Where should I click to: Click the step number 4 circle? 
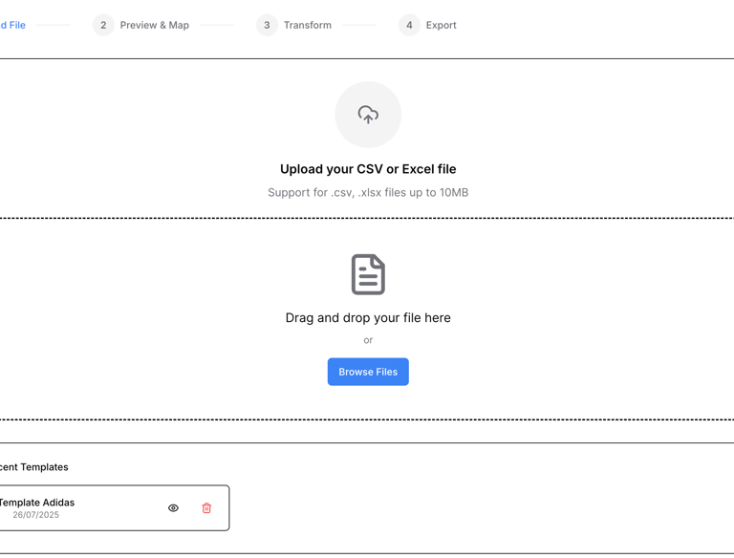(409, 25)
